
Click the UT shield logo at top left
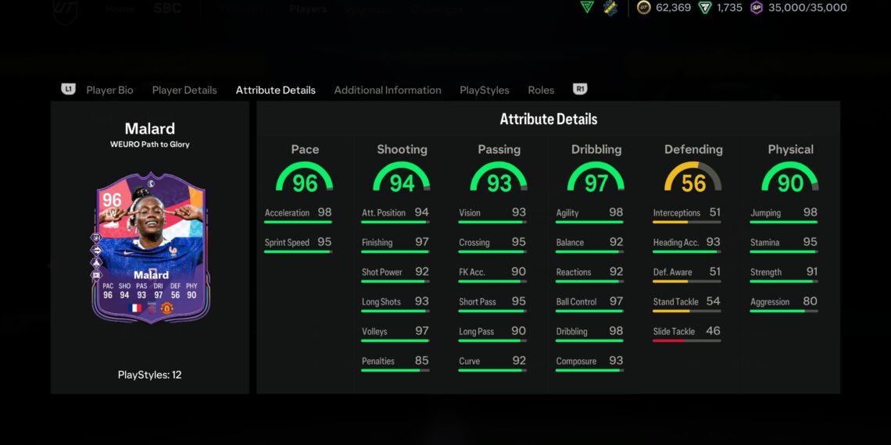[x=65, y=9]
